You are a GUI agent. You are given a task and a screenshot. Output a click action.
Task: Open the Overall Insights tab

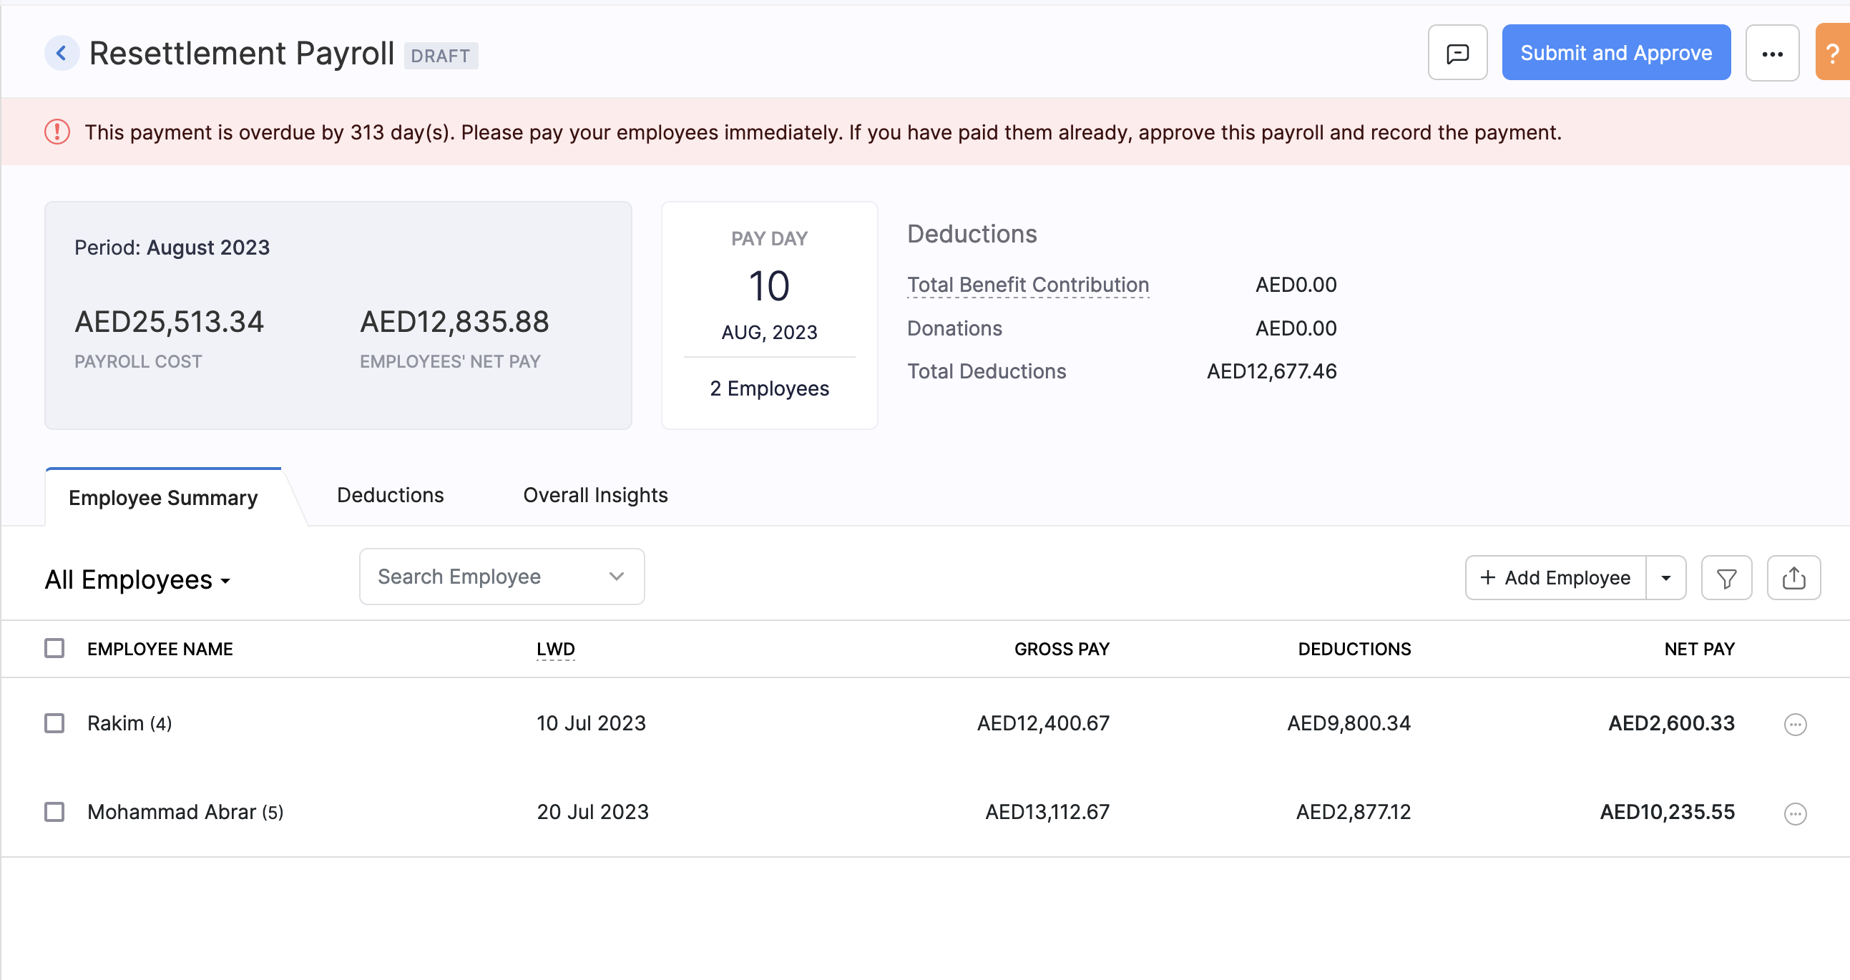pyautogui.click(x=594, y=496)
